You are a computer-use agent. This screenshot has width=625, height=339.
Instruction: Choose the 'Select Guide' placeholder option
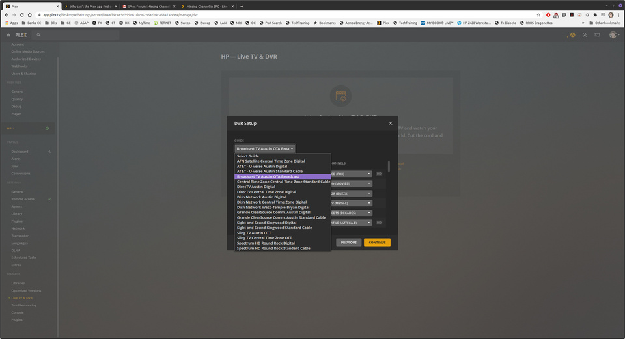pos(283,156)
